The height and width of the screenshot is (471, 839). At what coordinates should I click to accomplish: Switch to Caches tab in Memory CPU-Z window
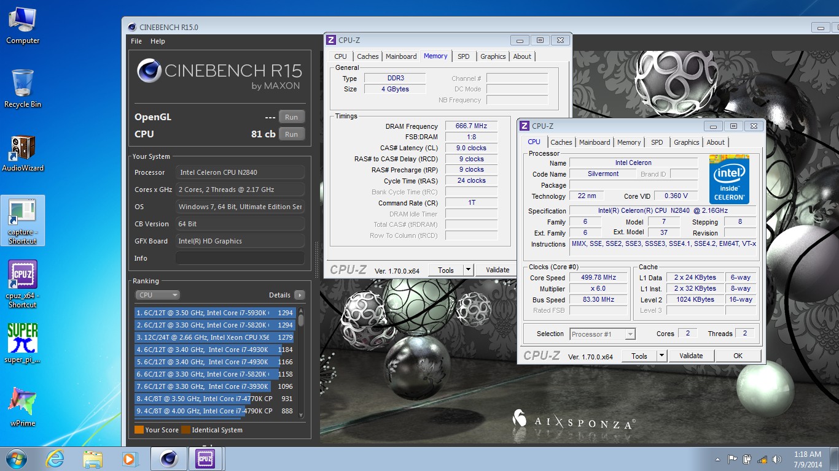pos(368,56)
